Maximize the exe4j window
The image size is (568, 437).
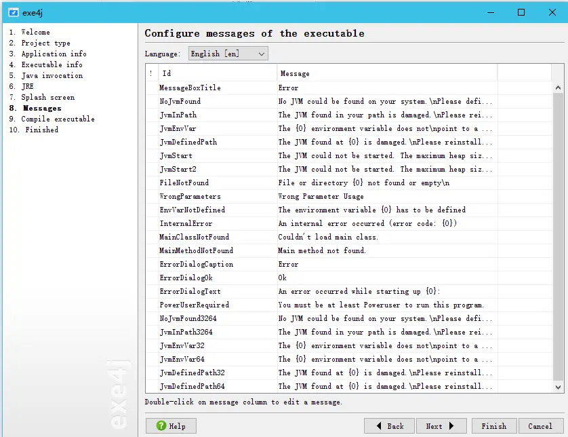[521, 12]
